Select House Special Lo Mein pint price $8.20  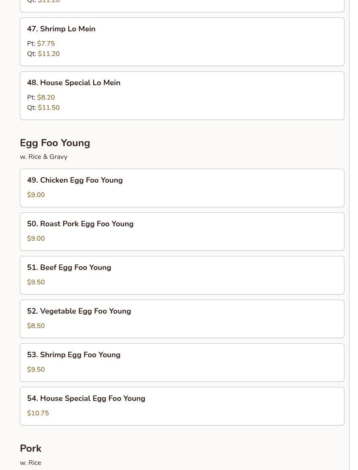pyautogui.click(x=46, y=97)
